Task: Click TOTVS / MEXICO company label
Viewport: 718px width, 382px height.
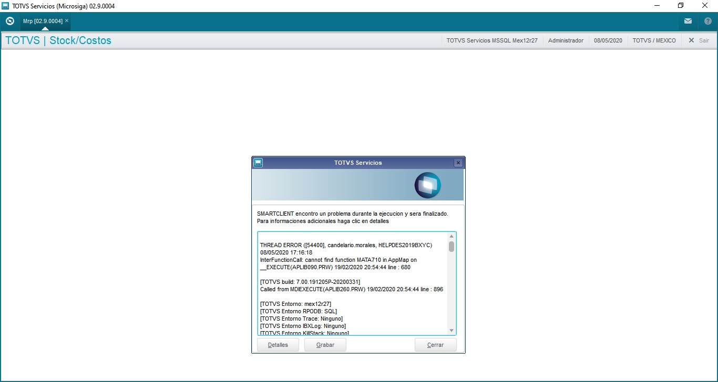Action: tap(654, 40)
